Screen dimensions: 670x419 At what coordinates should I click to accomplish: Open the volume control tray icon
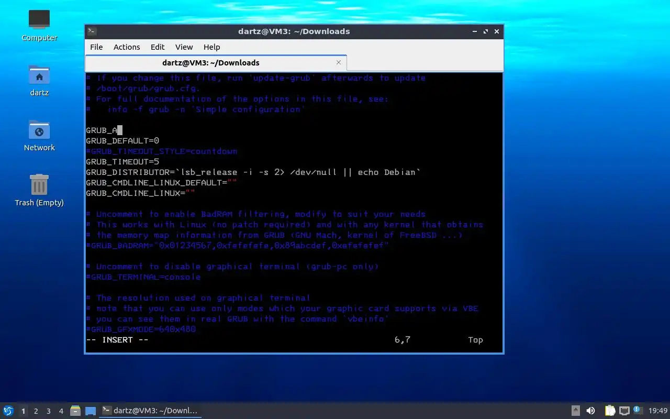(x=590, y=411)
